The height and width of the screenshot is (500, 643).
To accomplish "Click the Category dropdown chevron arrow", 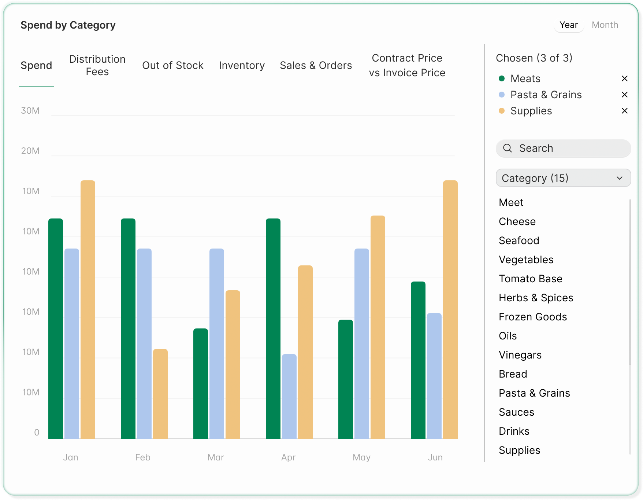I will click(620, 178).
